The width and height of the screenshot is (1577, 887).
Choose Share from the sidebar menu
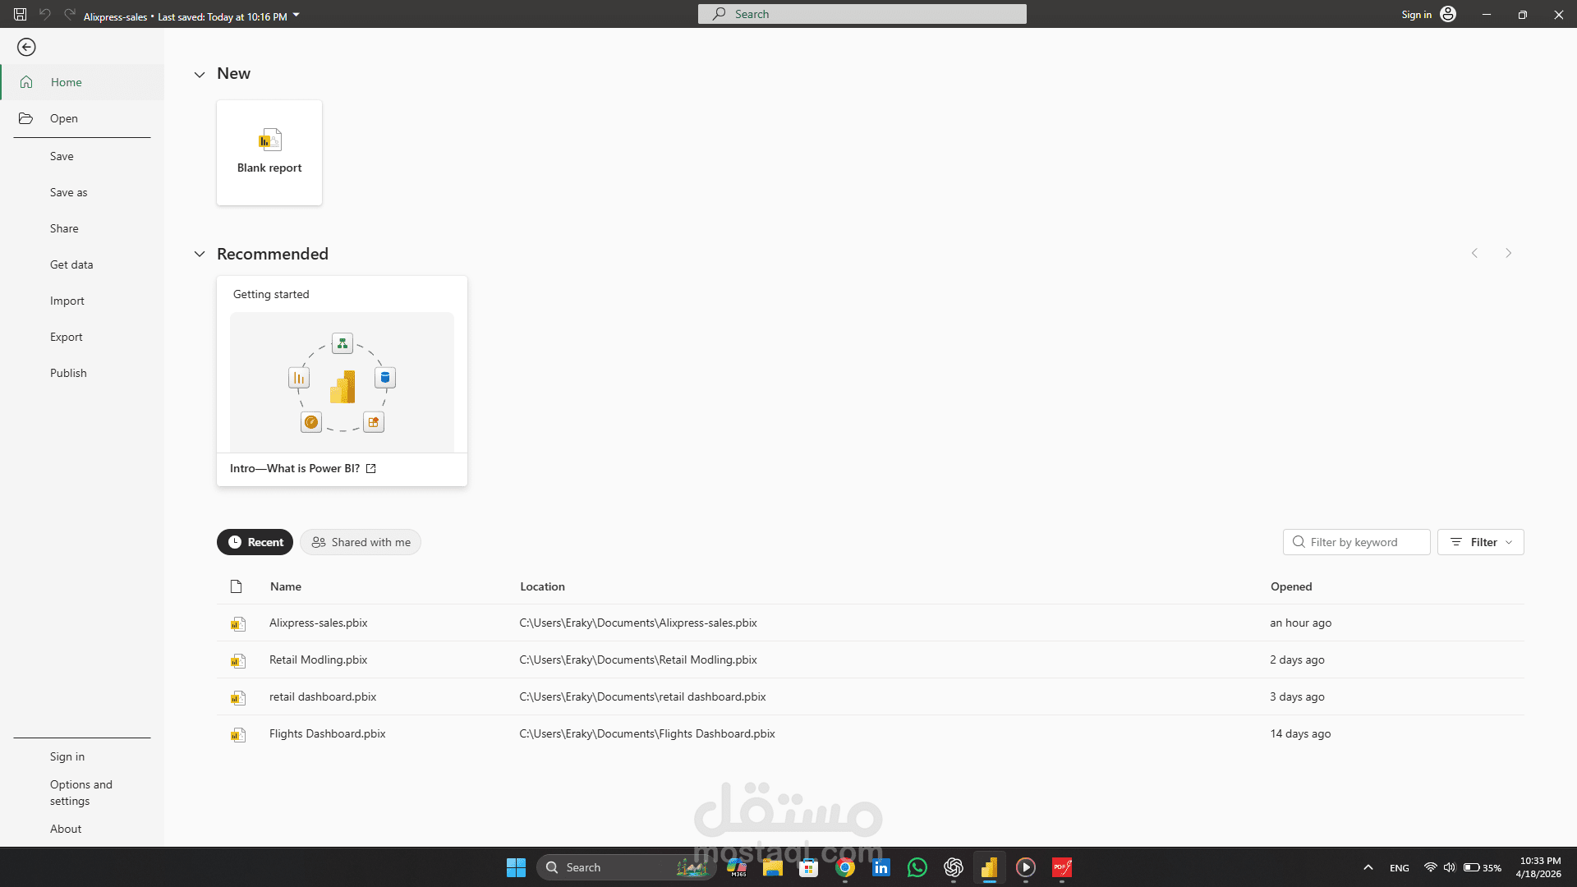click(x=64, y=228)
